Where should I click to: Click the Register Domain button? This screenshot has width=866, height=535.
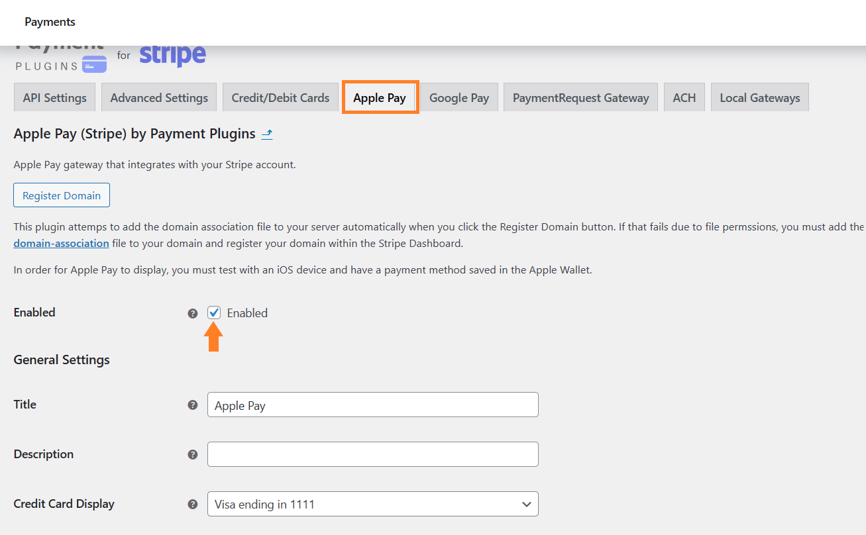coord(62,195)
